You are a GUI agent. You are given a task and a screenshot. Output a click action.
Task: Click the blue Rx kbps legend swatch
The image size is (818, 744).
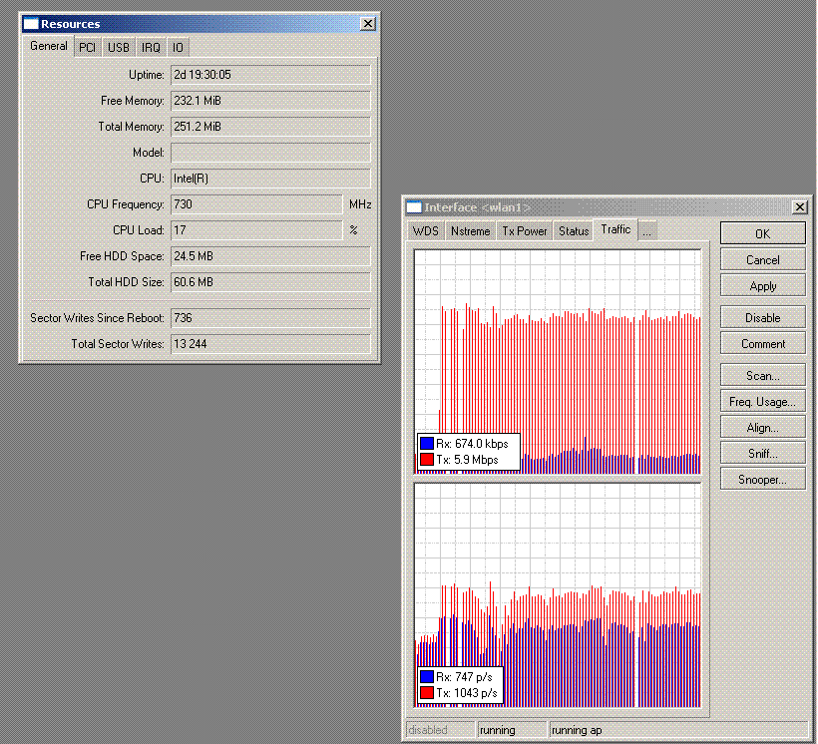tap(427, 443)
